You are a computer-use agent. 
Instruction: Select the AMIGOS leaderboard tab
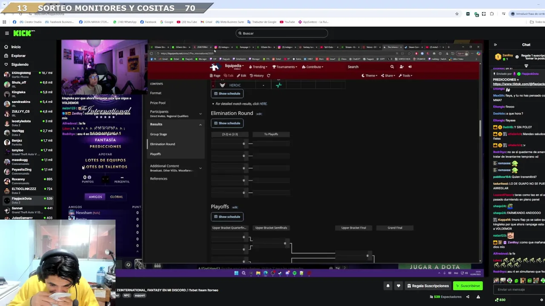coord(95,197)
